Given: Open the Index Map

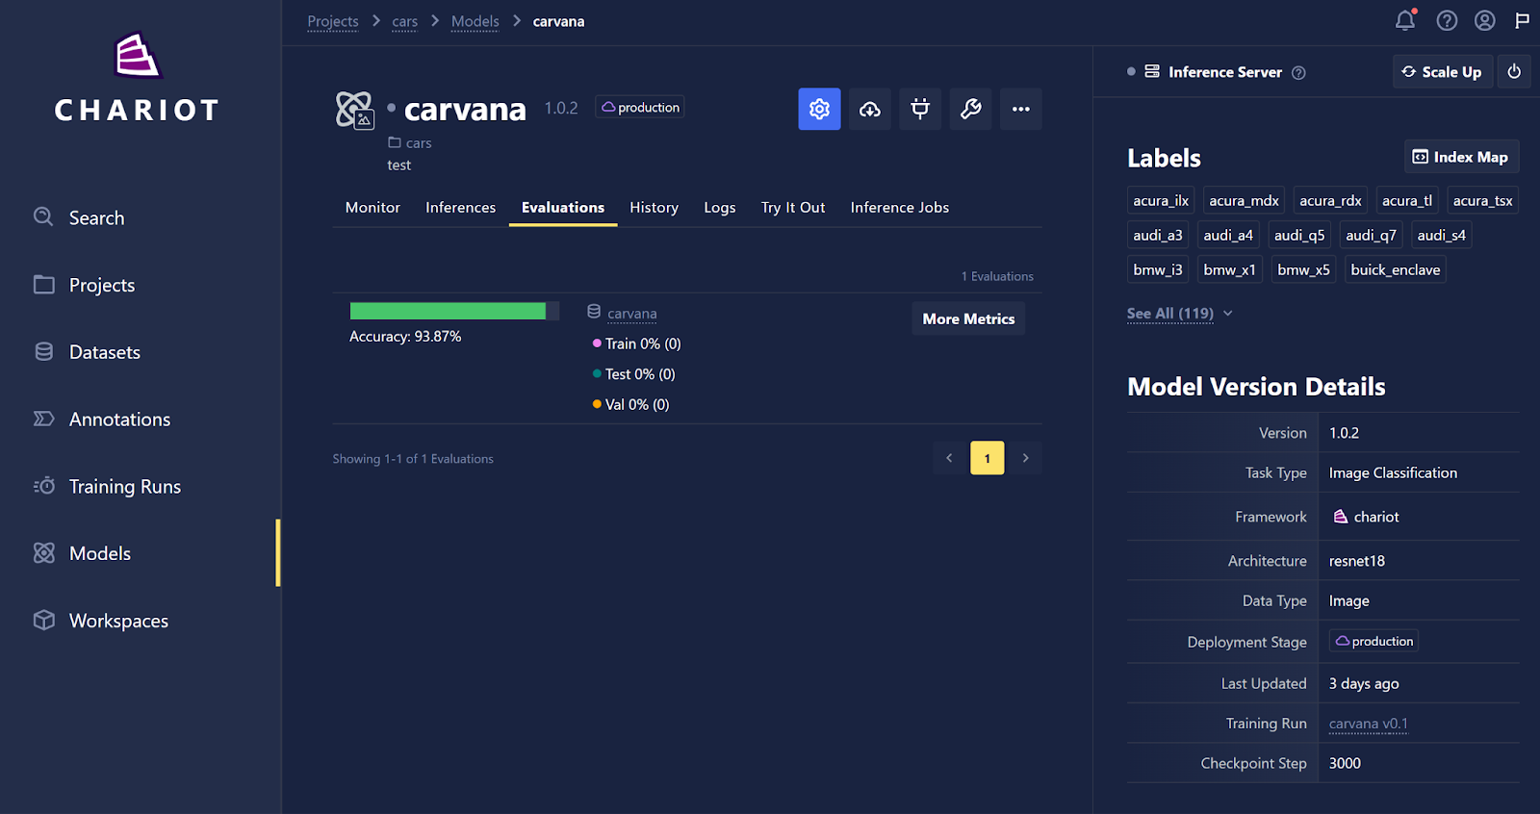Looking at the screenshot, I should point(1461,157).
